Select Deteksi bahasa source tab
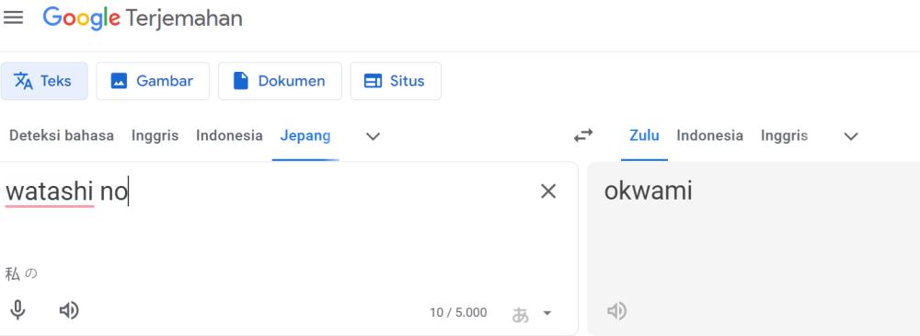Screen dimensions: 920x336 coord(62,135)
